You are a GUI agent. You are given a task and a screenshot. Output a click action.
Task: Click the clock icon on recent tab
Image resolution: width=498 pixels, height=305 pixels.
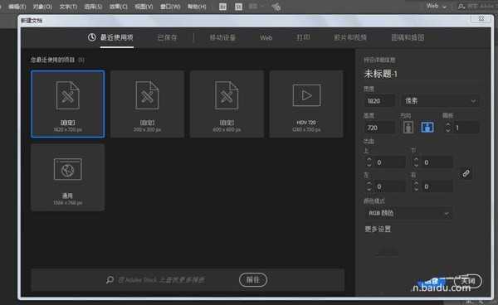click(x=92, y=37)
